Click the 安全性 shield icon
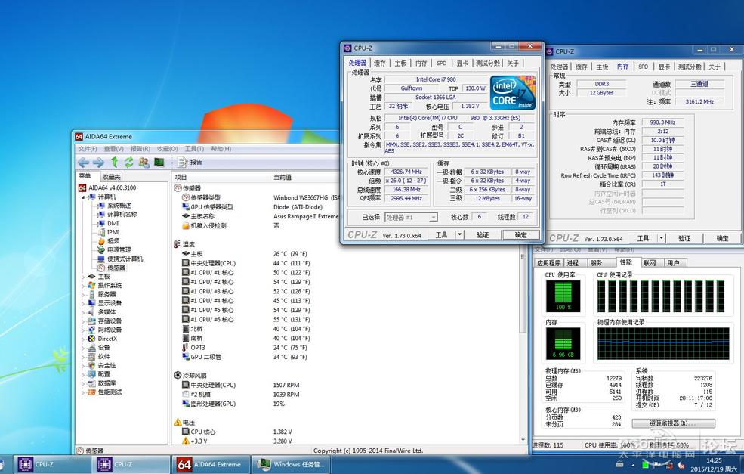This screenshot has height=474, width=744. (x=91, y=365)
